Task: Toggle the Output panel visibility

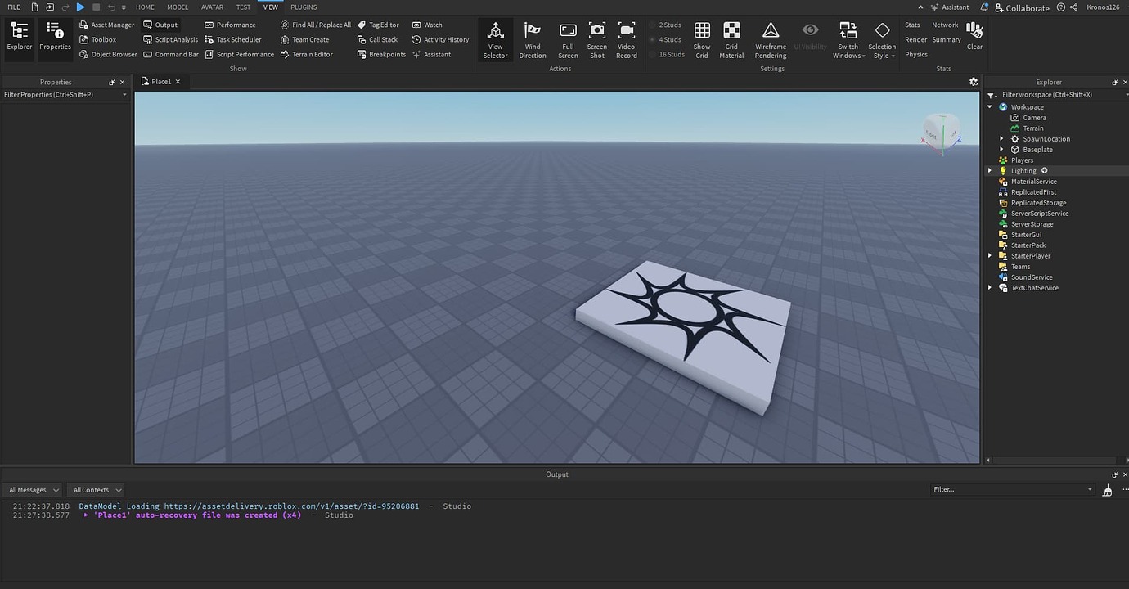Action: tap(164, 24)
